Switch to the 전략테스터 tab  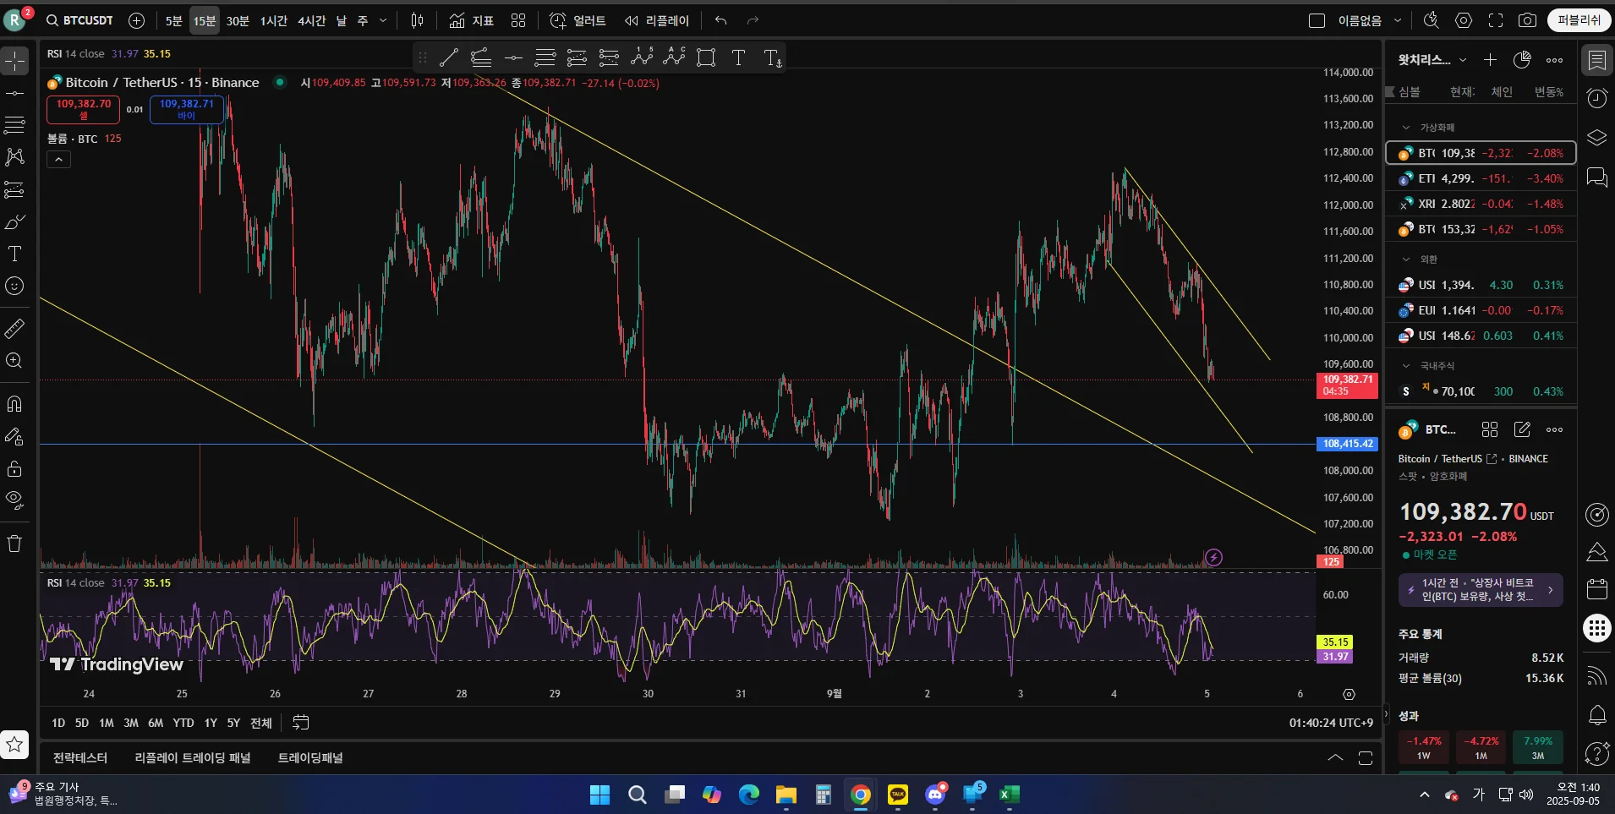click(80, 757)
